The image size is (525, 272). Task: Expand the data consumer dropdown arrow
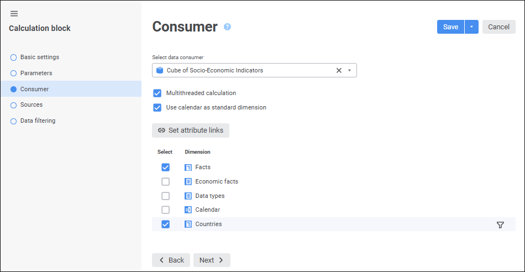tap(349, 70)
